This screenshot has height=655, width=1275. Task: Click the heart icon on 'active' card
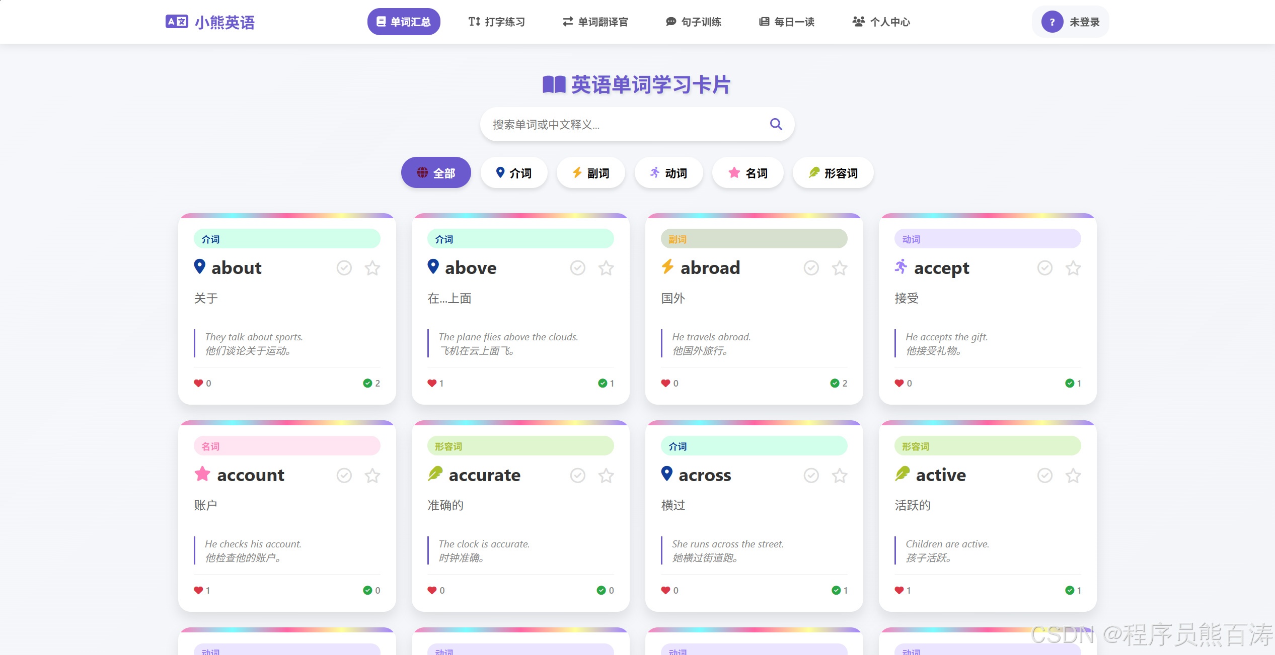(x=899, y=590)
